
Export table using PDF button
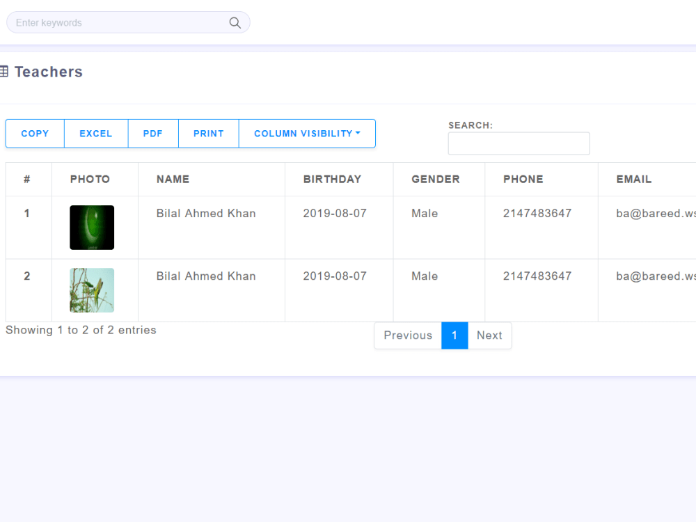click(153, 134)
